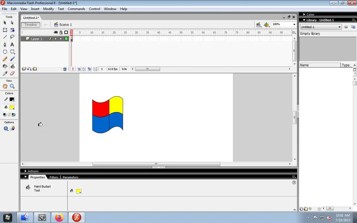Screen dimensions: 357x223
Task: Toggle Layer 1 lock dot
Action: tap(61, 39)
